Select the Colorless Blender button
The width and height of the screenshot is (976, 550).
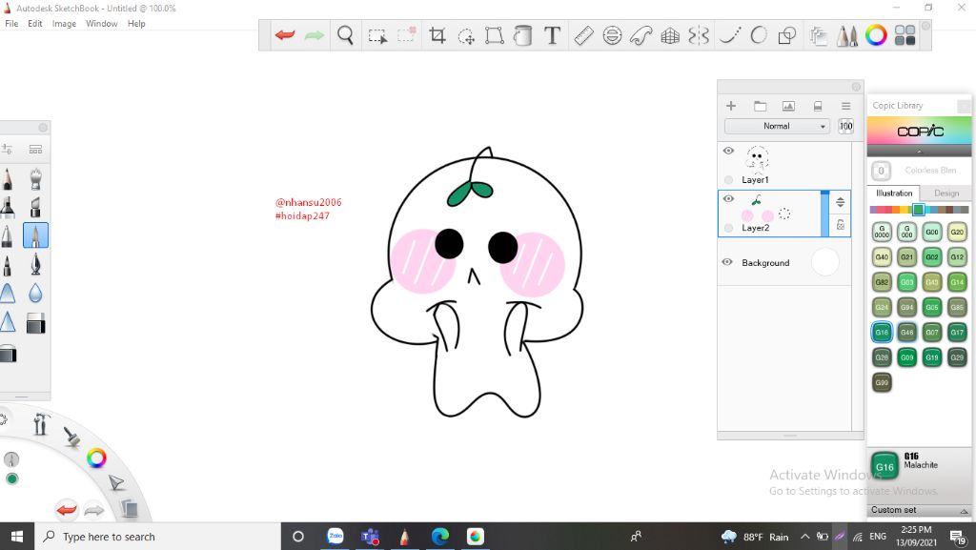tap(881, 171)
